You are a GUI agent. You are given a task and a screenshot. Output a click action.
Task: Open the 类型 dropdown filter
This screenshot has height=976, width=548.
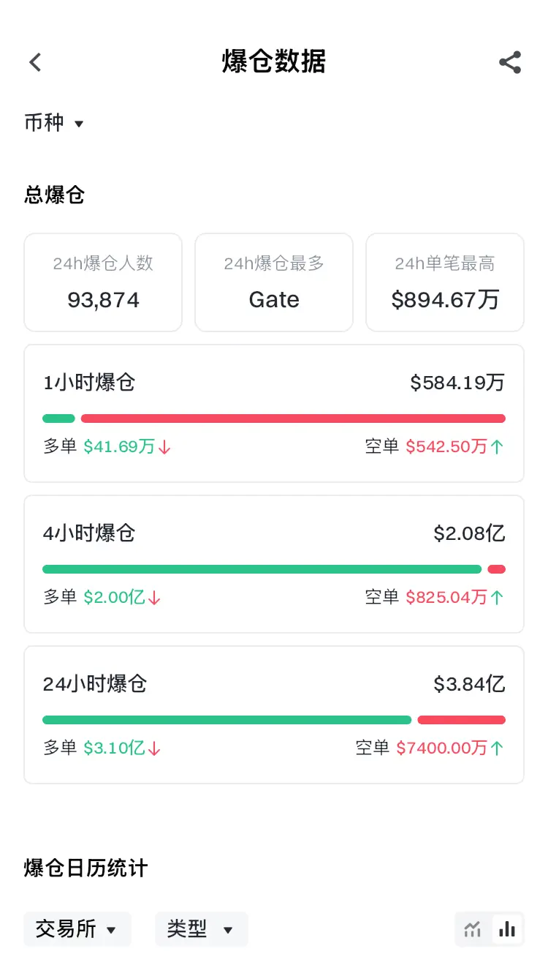point(202,929)
